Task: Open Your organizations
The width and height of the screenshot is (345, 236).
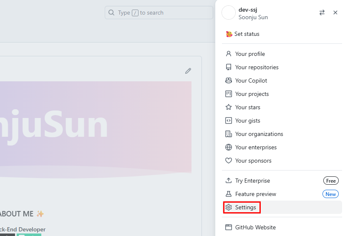Action: (x=282, y=134)
